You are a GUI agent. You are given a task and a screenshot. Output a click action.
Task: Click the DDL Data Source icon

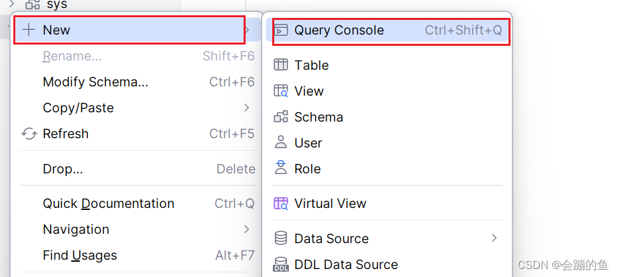[x=281, y=264]
